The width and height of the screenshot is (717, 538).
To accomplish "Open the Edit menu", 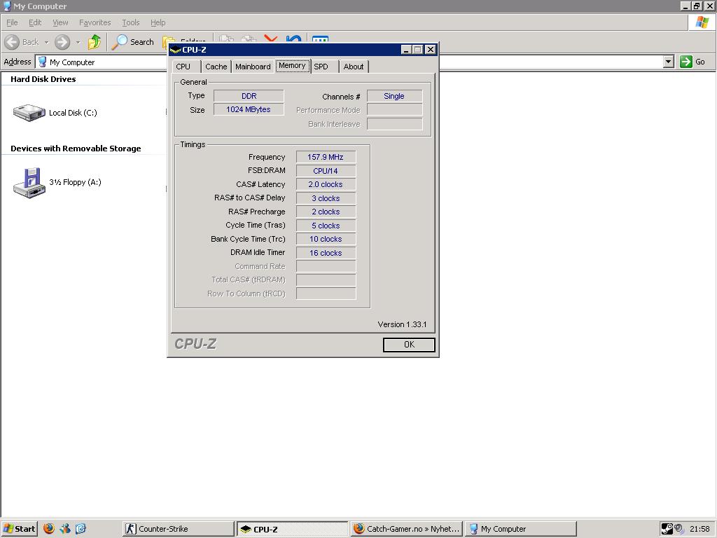I will pos(35,22).
